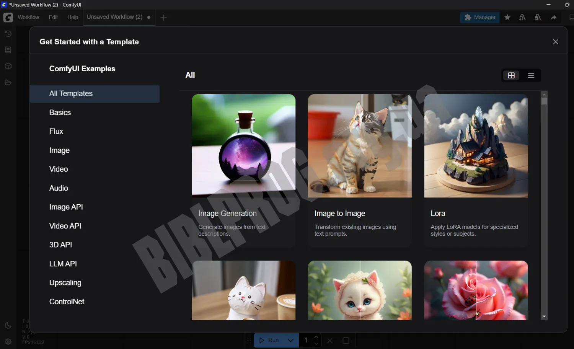Select the Image category

(95, 150)
